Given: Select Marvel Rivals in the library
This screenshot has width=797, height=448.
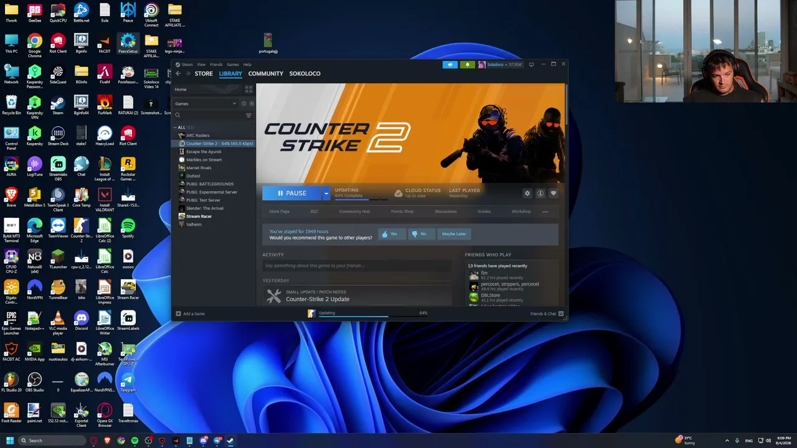Looking at the screenshot, I should (199, 168).
